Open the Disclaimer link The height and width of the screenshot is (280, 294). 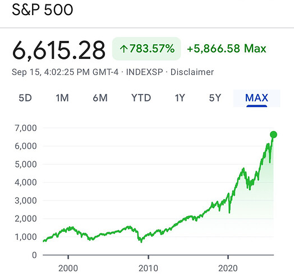click(192, 72)
